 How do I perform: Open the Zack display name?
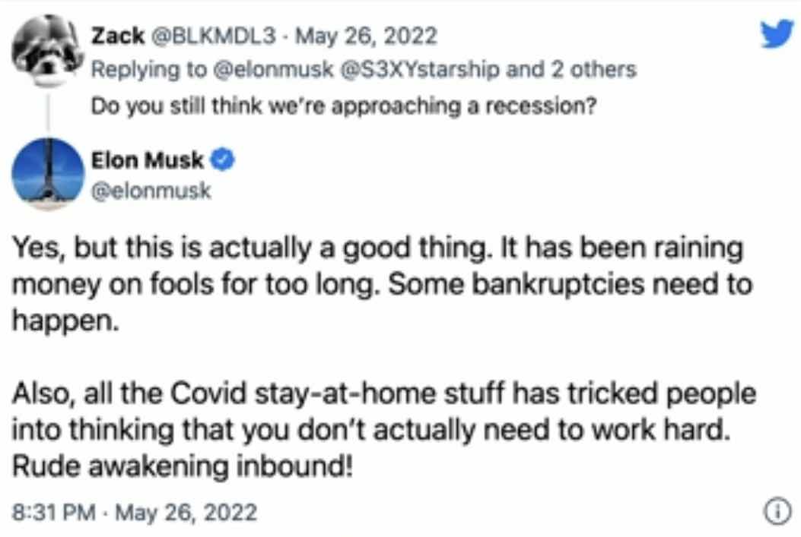[117, 36]
